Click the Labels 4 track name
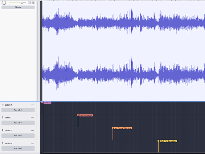The height and width of the screenshot is (154, 205). tap(9, 143)
